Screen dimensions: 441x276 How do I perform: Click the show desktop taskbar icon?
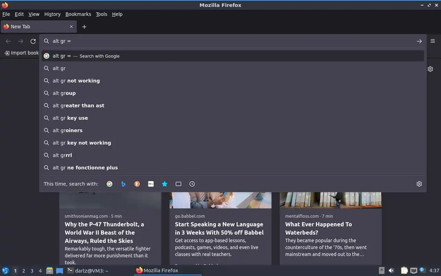[60, 270]
